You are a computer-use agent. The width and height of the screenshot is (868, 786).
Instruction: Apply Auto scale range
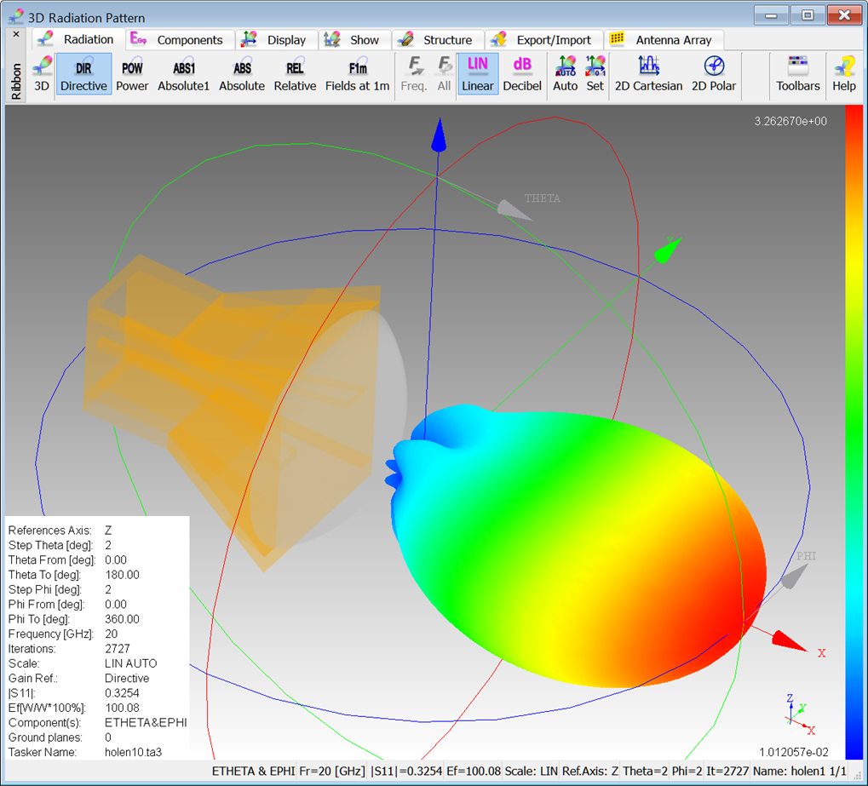tap(566, 75)
